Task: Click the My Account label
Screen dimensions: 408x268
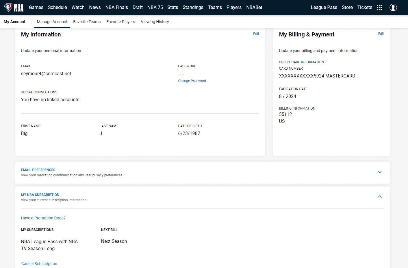Action: [x=14, y=22]
